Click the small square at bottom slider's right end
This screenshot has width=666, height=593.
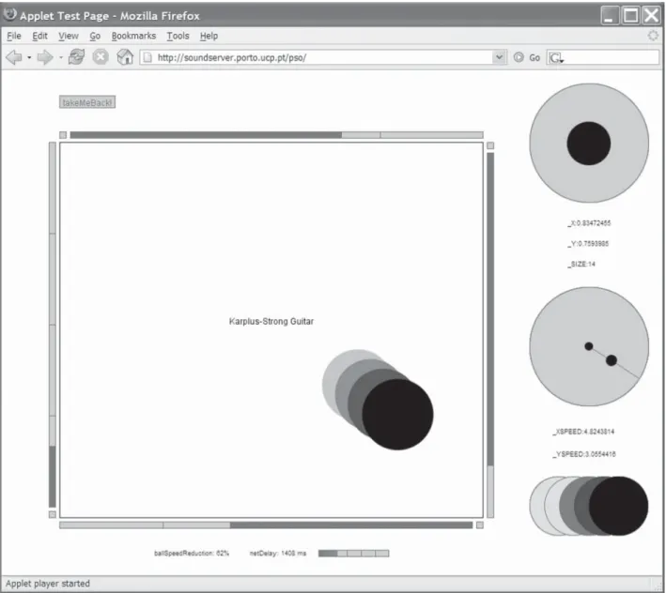click(479, 525)
